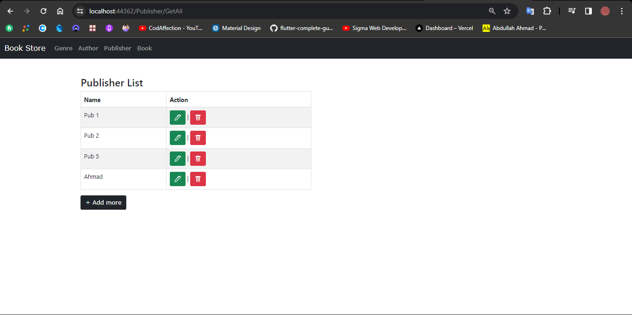Open Chrome three-dot menu
This screenshot has width=632, height=315.
(x=622, y=11)
